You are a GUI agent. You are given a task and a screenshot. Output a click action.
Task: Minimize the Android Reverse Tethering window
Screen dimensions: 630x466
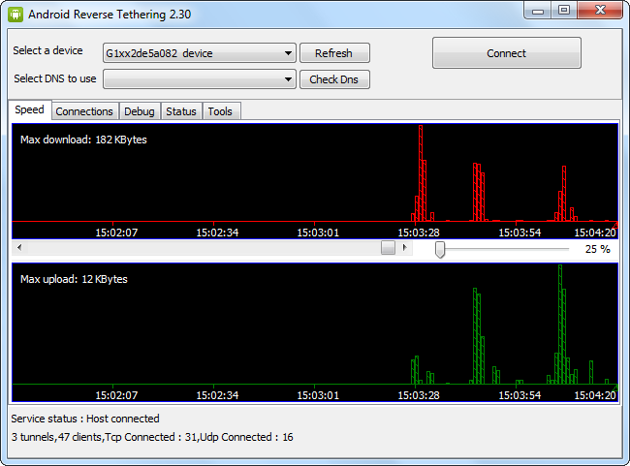(538, 11)
